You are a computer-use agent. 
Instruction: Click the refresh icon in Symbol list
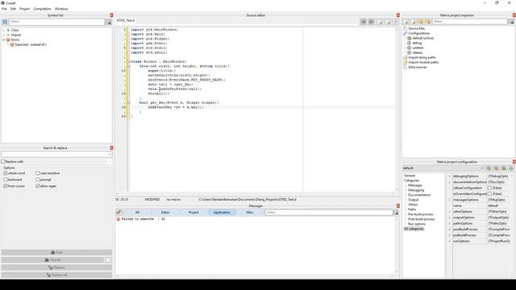click(x=5, y=22)
